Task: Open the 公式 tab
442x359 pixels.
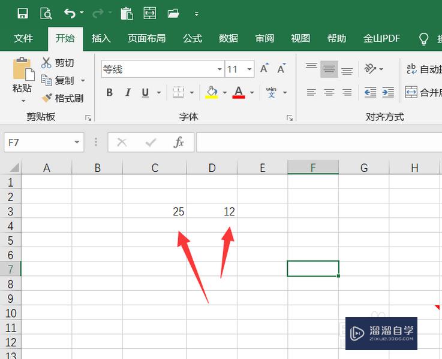Action: [x=193, y=38]
